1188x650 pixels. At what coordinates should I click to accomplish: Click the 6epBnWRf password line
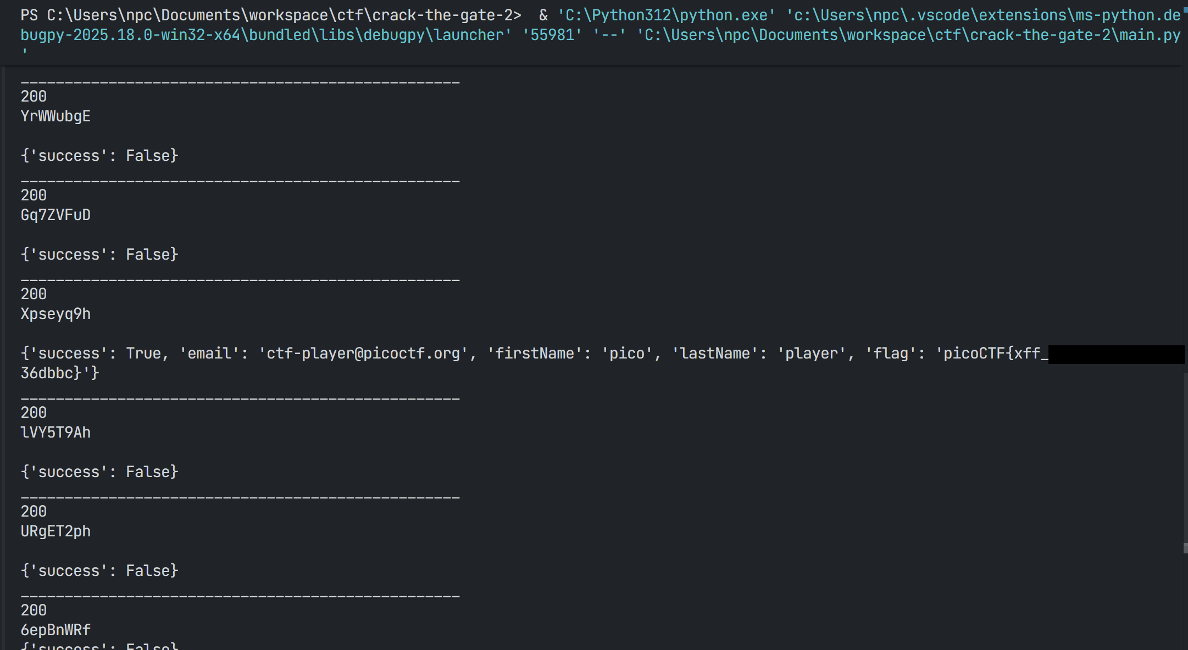[55, 630]
